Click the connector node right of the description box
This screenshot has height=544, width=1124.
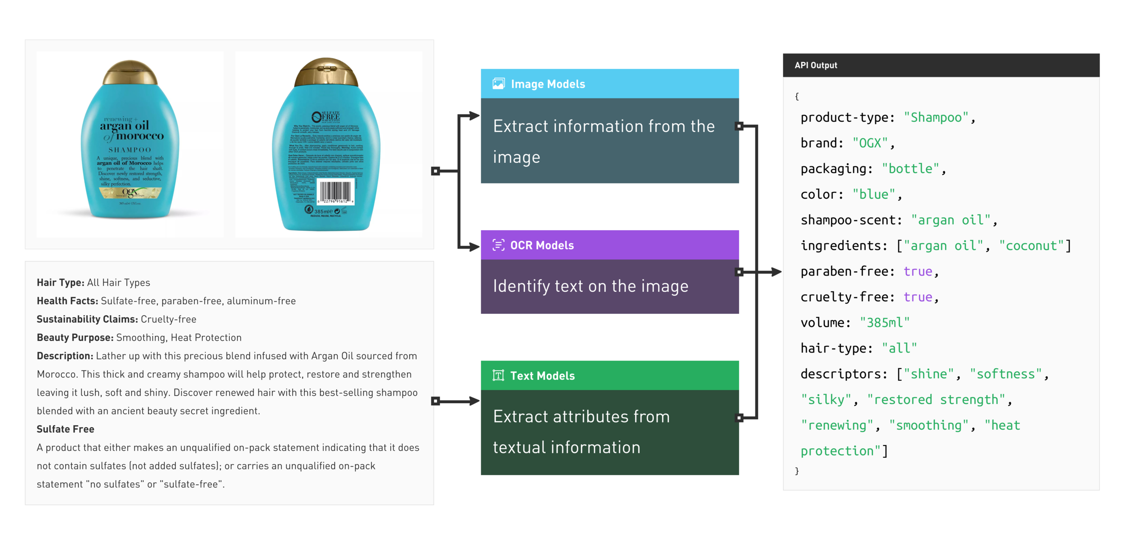(x=435, y=401)
